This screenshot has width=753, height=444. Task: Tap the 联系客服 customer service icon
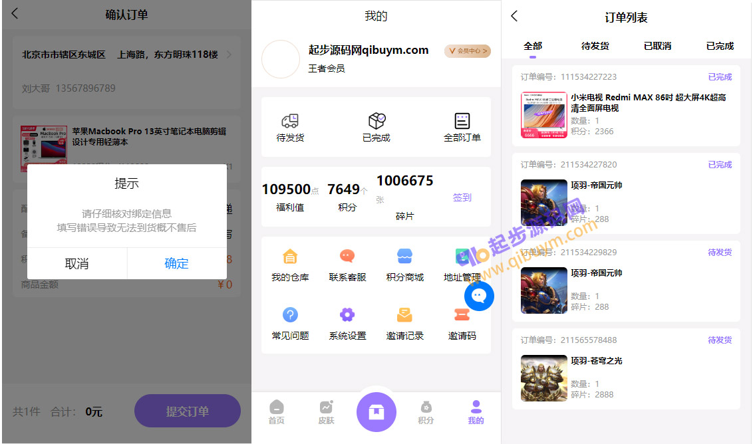347,257
